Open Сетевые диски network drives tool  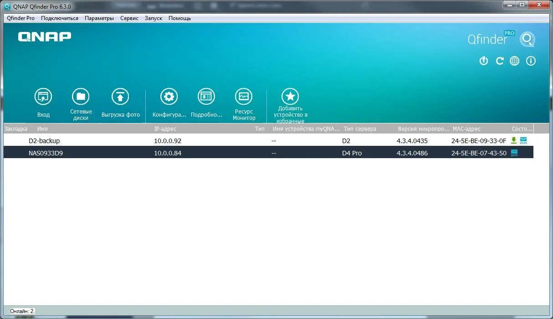pos(81,104)
